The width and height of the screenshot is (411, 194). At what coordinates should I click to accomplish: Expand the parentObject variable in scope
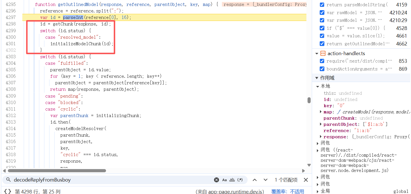click(321, 124)
